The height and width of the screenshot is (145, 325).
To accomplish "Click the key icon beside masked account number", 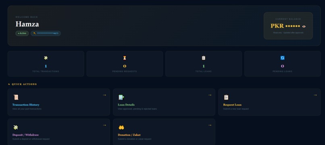I will coord(35,33).
